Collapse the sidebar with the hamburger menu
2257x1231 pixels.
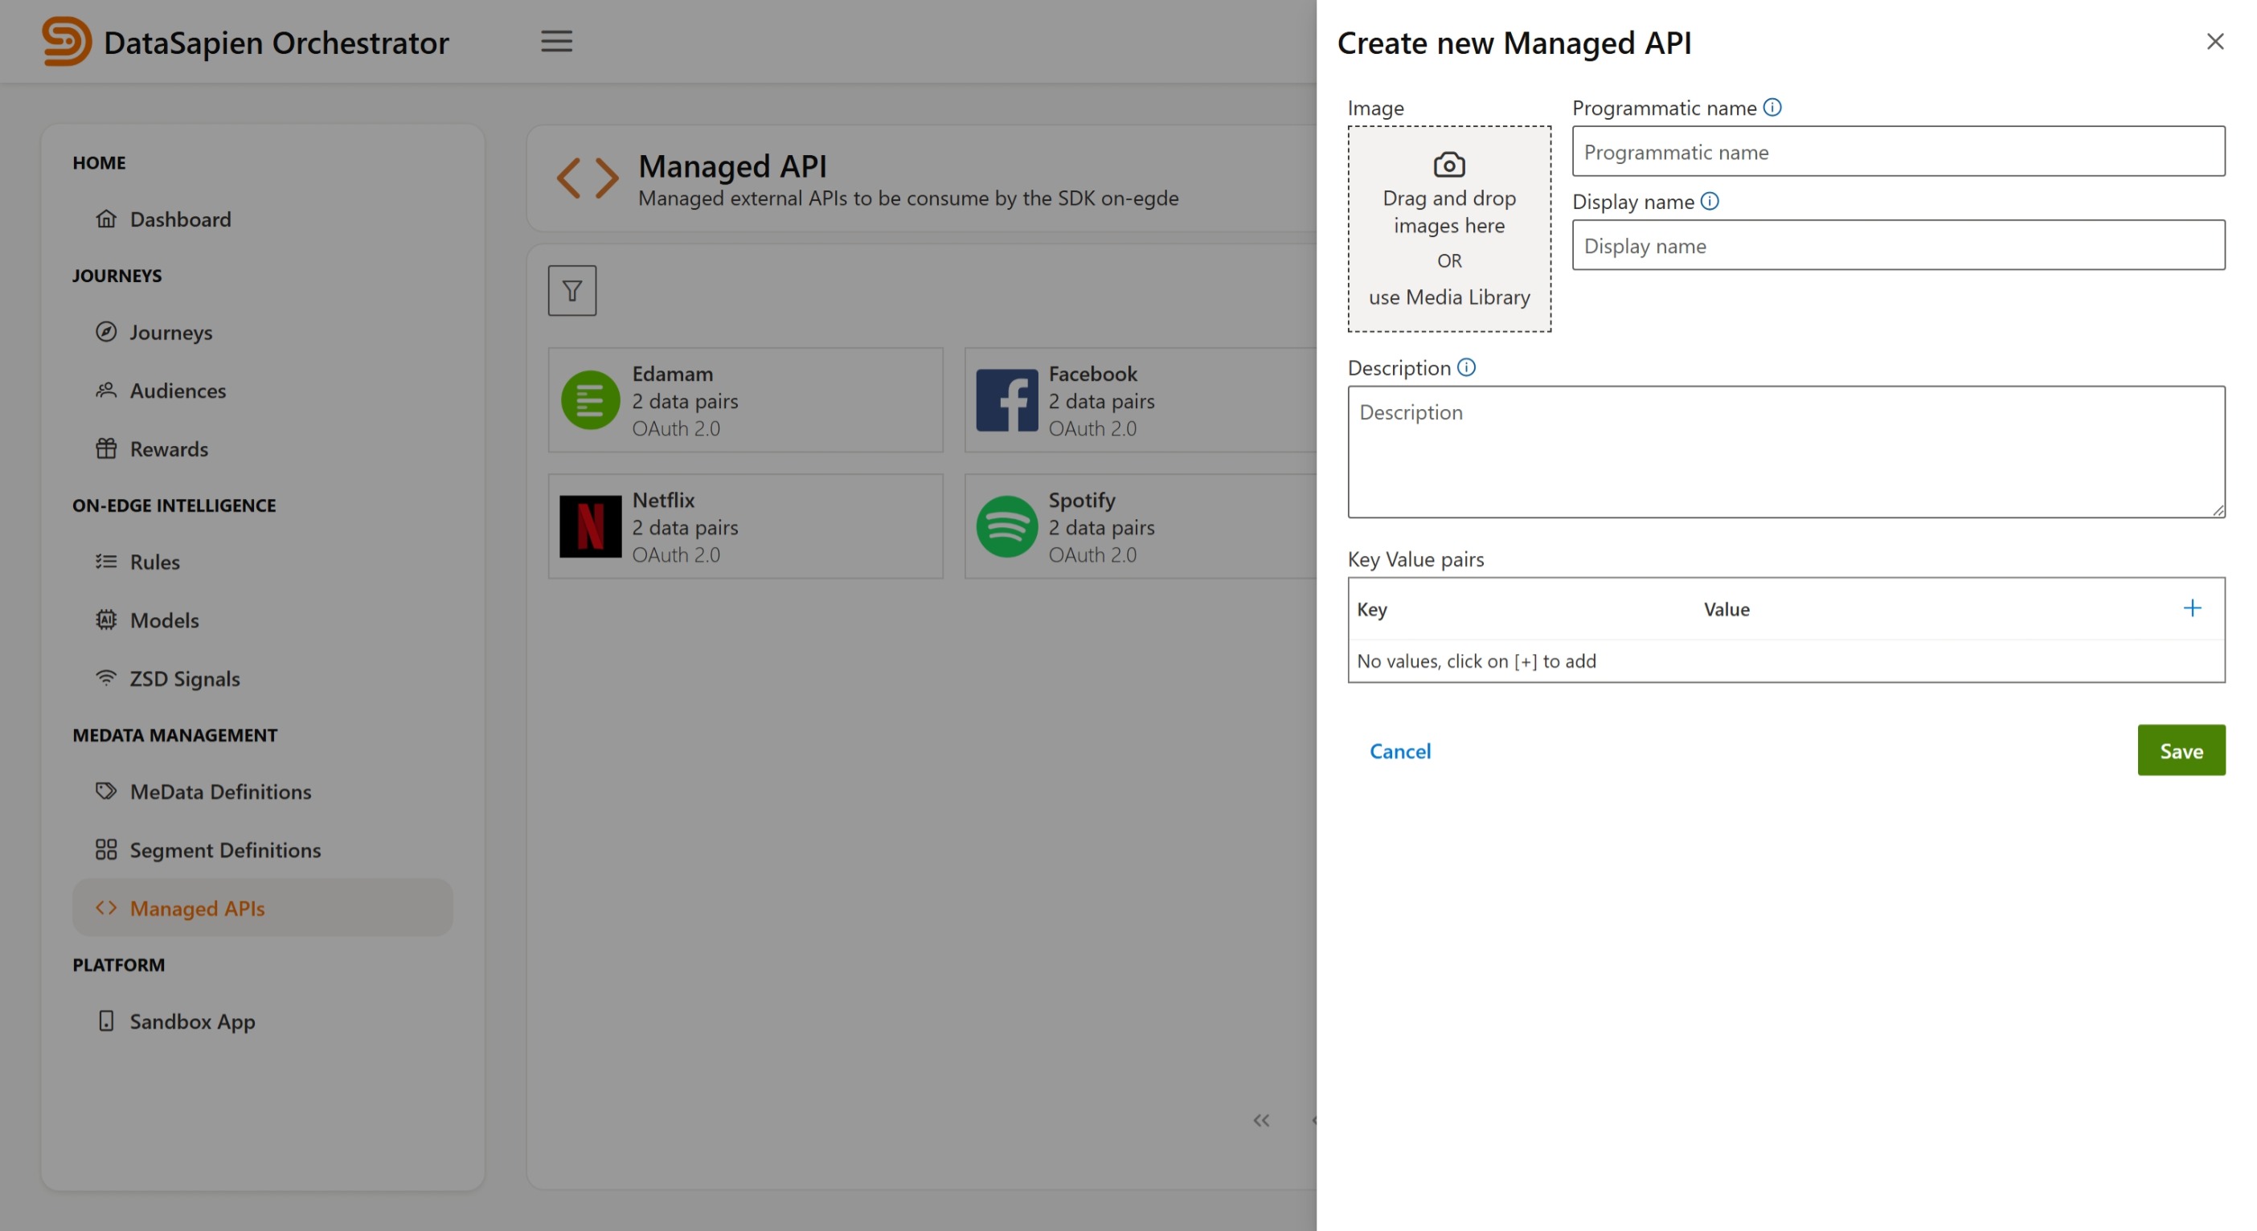(x=555, y=40)
